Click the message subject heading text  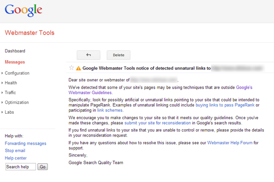(147, 68)
